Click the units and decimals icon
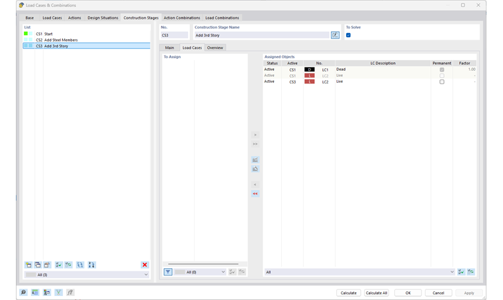The height and width of the screenshot is (300, 503). (35, 292)
